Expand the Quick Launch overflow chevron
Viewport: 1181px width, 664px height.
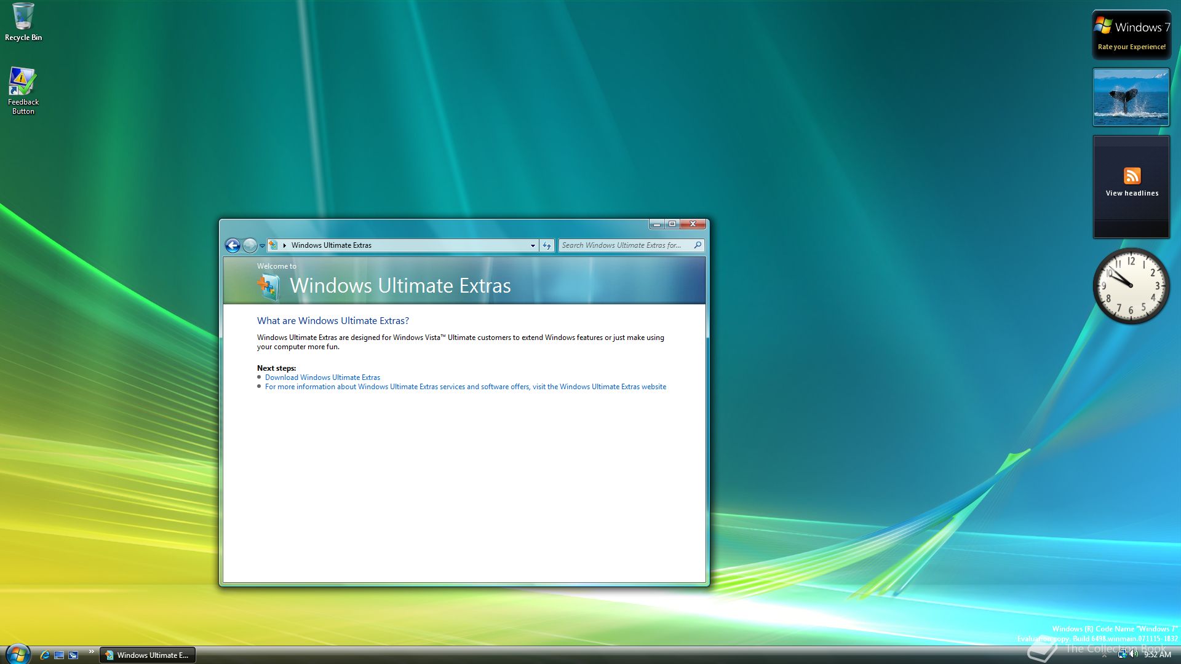92,652
